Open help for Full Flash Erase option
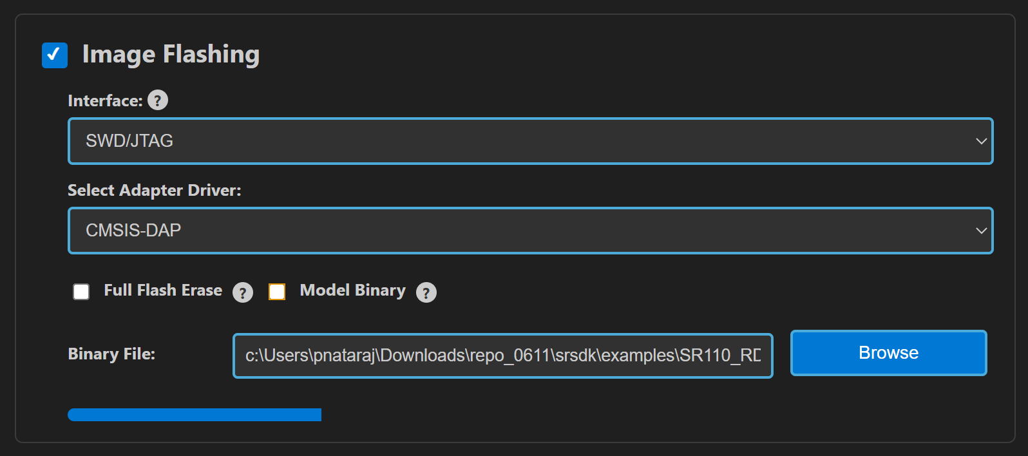 tap(243, 292)
